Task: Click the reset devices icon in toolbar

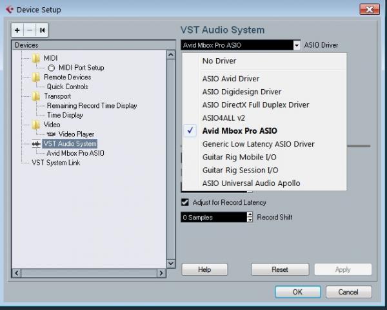Action: (x=42, y=30)
